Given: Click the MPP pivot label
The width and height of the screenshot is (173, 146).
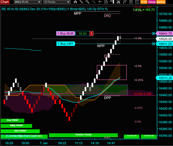Looking at the screenshot, I should [78, 14].
